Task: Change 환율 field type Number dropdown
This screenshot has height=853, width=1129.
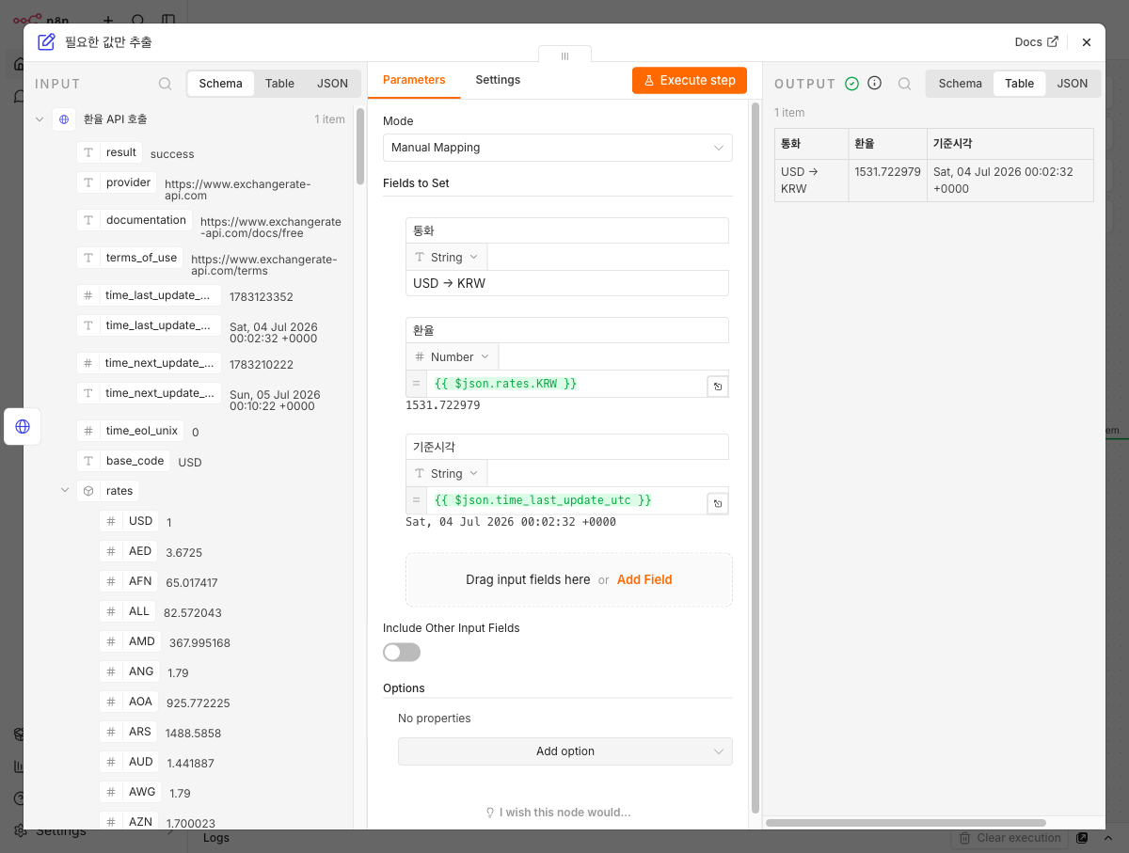Action: tap(453, 356)
